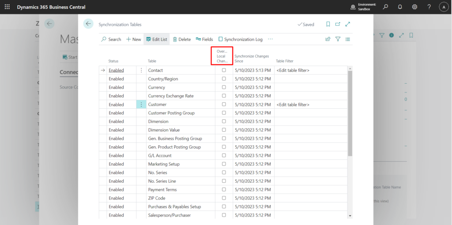Click scrollbar up arrow of the list
The width and height of the screenshot is (452, 225).
click(350, 69)
